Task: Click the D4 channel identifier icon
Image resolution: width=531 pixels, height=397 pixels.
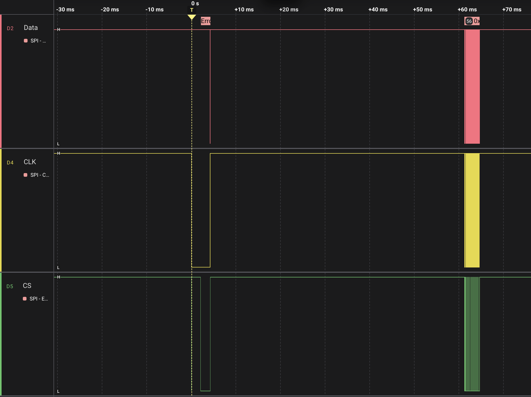Action: click(x=10, y=163)
